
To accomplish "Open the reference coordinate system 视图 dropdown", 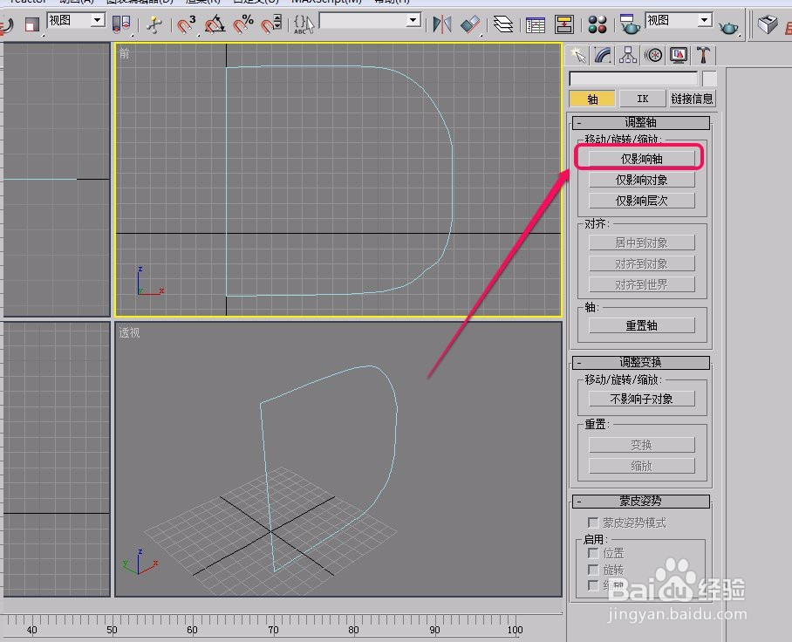I will 98,20.
